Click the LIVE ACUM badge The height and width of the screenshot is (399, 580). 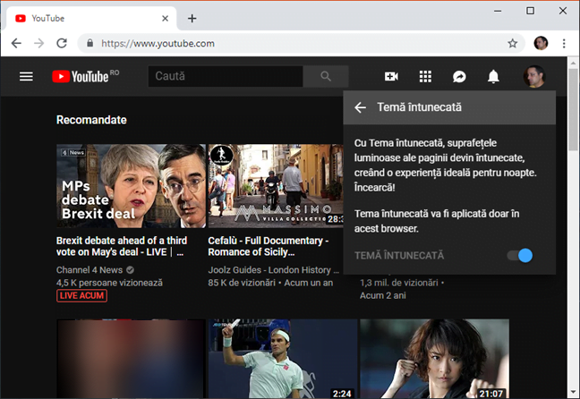pos(81,296)
